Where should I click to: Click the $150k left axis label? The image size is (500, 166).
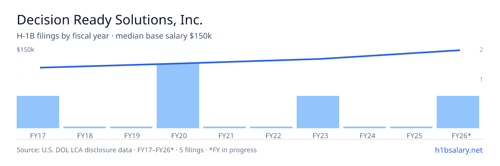click(25, 50)
